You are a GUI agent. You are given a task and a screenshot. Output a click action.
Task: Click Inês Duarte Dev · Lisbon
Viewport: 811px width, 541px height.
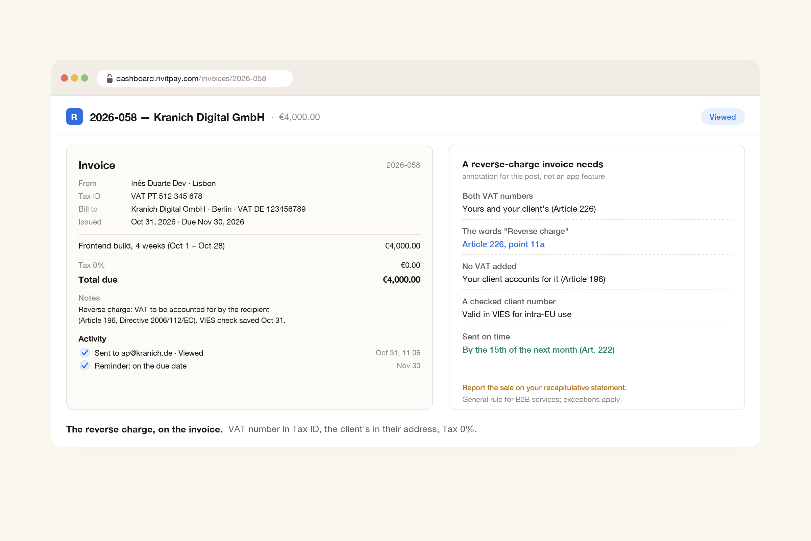coord(173,183)
